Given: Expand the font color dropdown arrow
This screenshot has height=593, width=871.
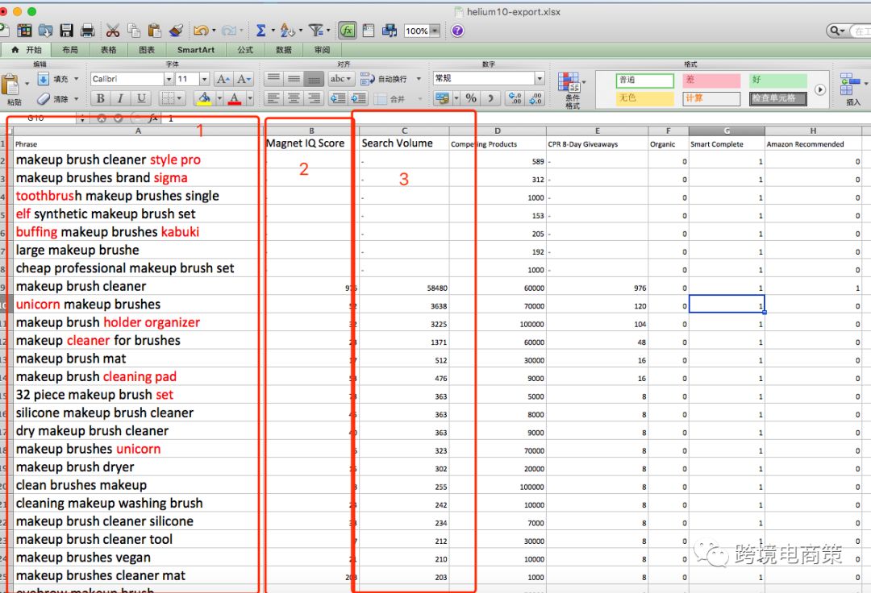Looking at the screenshot, I should [250, 99].
